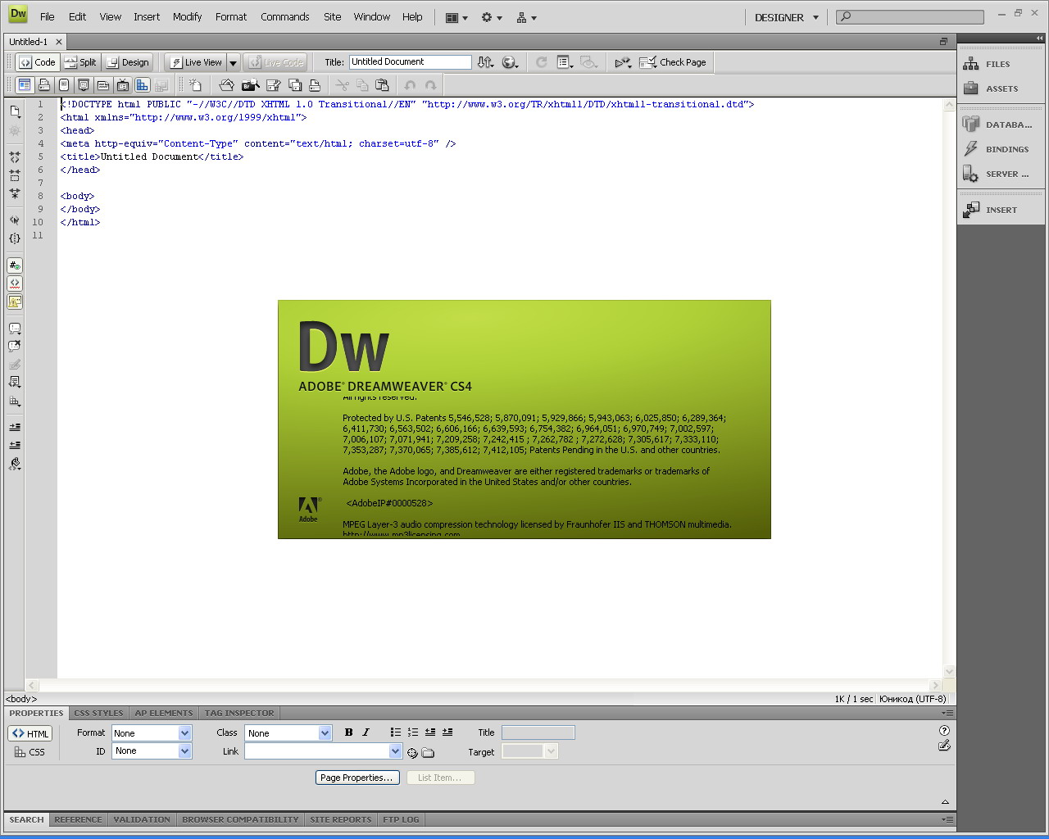Screen dimensions: 1049x839
Task: Open the File menu
Action: click(48, 16)
